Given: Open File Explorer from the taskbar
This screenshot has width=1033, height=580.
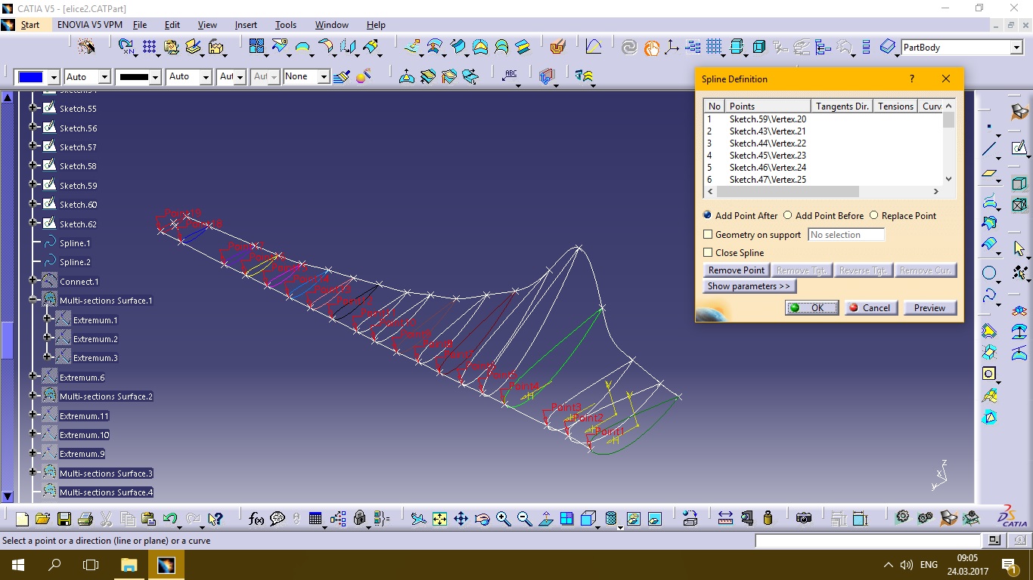Looking at the screenshot, I should tap(129, 565).
